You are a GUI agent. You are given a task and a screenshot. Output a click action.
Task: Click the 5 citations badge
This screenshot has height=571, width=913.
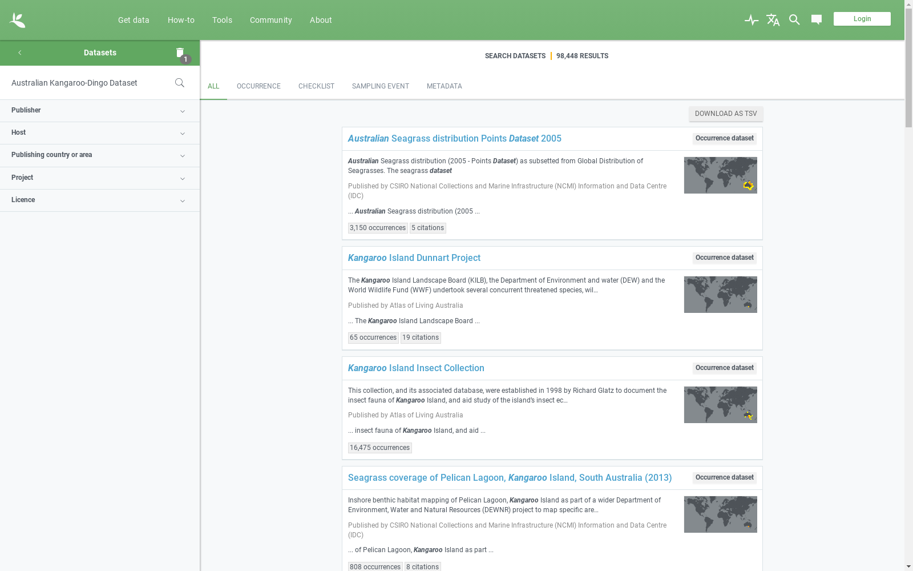(x=427, y=228)
